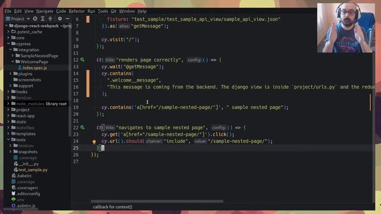Screen dimensions: 381x214
Task: Run test 'renders page correctly' gutter icon
Action: [83, 59]
